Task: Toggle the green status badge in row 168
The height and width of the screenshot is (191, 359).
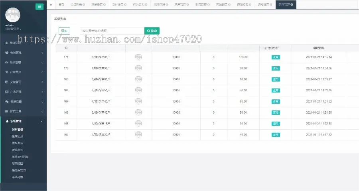Action: coord(276,91)
